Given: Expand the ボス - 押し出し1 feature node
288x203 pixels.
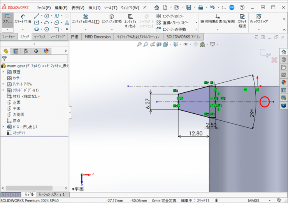Looking at the screenshot, I should [x=4, y=127].
